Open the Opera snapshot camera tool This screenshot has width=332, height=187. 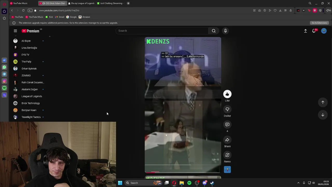click(x=259, y=10)
